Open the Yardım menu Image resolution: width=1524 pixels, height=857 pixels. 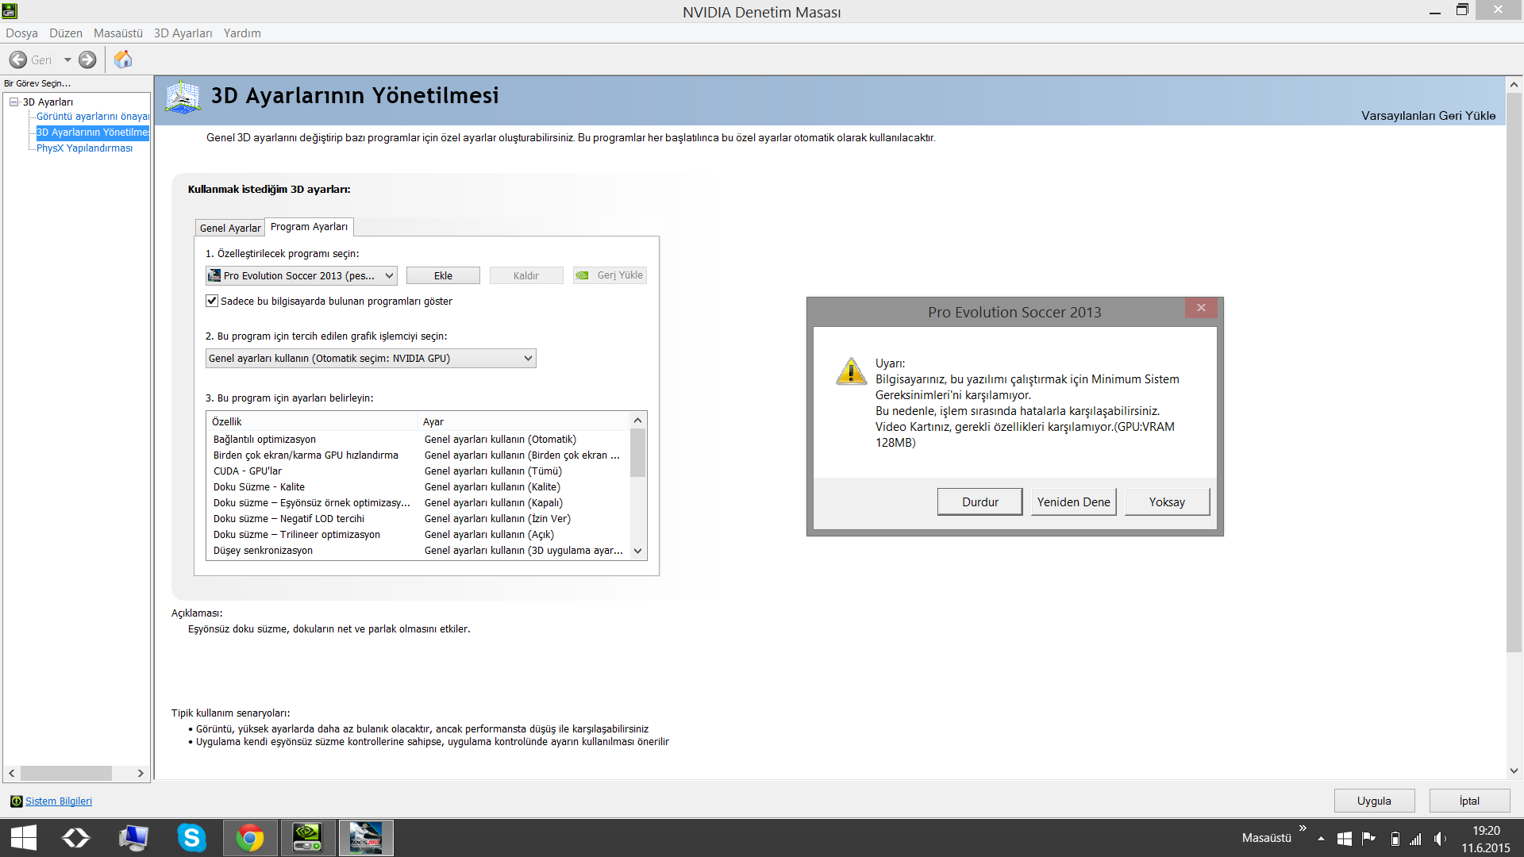click(x=242, y=33)
